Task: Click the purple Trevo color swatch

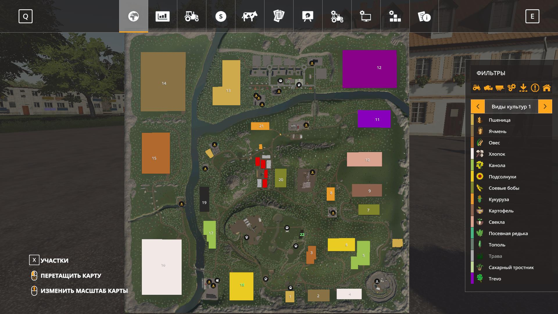Action: pyautogui.click(x=472, y=278)
